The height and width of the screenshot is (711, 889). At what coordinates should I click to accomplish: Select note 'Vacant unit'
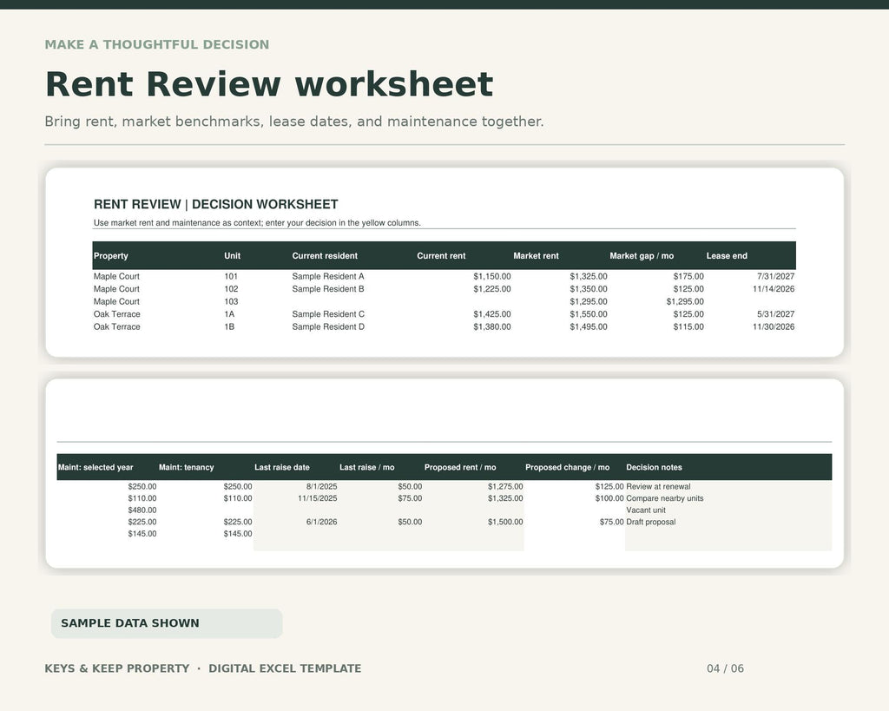pos(646,510)
